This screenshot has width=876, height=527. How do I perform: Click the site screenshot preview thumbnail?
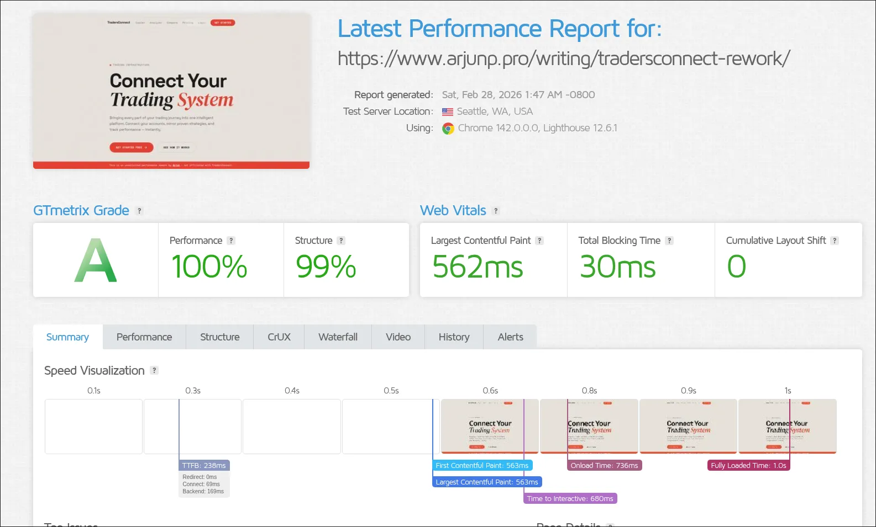point(171,91)
